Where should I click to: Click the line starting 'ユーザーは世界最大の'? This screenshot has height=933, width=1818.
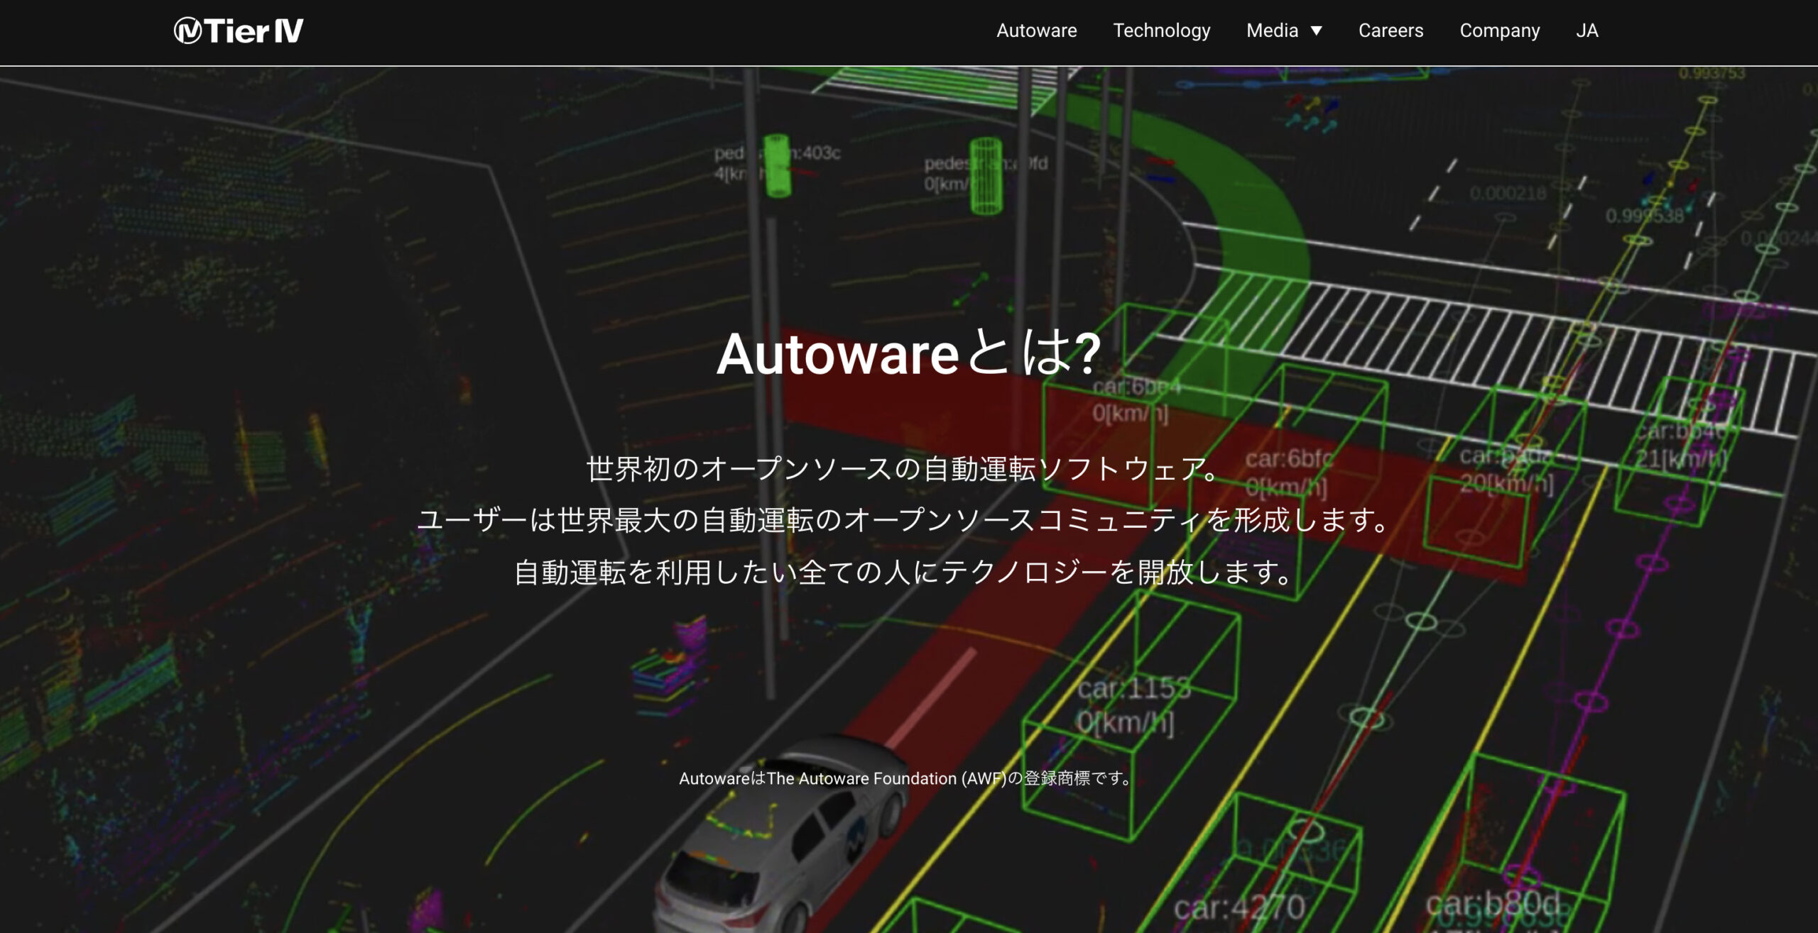[x=903, y=520]
